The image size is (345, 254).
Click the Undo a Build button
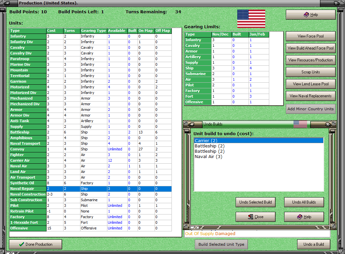[313, 244]
